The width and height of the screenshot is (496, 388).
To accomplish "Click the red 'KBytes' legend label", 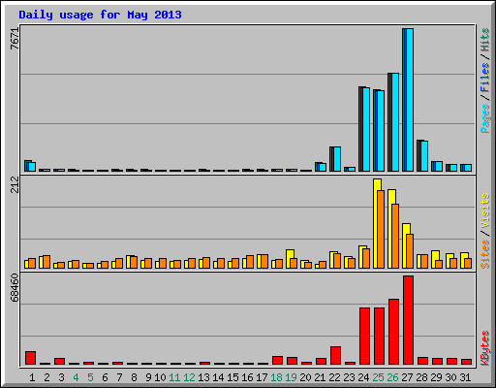I will pos(485,348).
